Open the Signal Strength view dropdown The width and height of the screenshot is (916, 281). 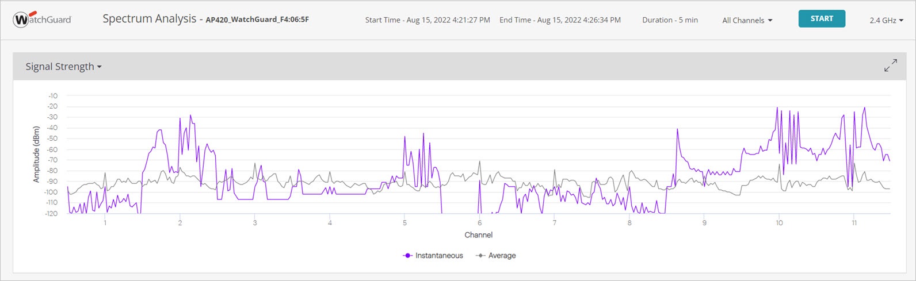[63, 67]
